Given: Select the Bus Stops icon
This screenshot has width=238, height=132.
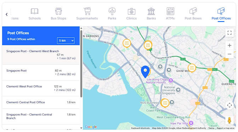Looking at the screenshot, I should (58, 11).
